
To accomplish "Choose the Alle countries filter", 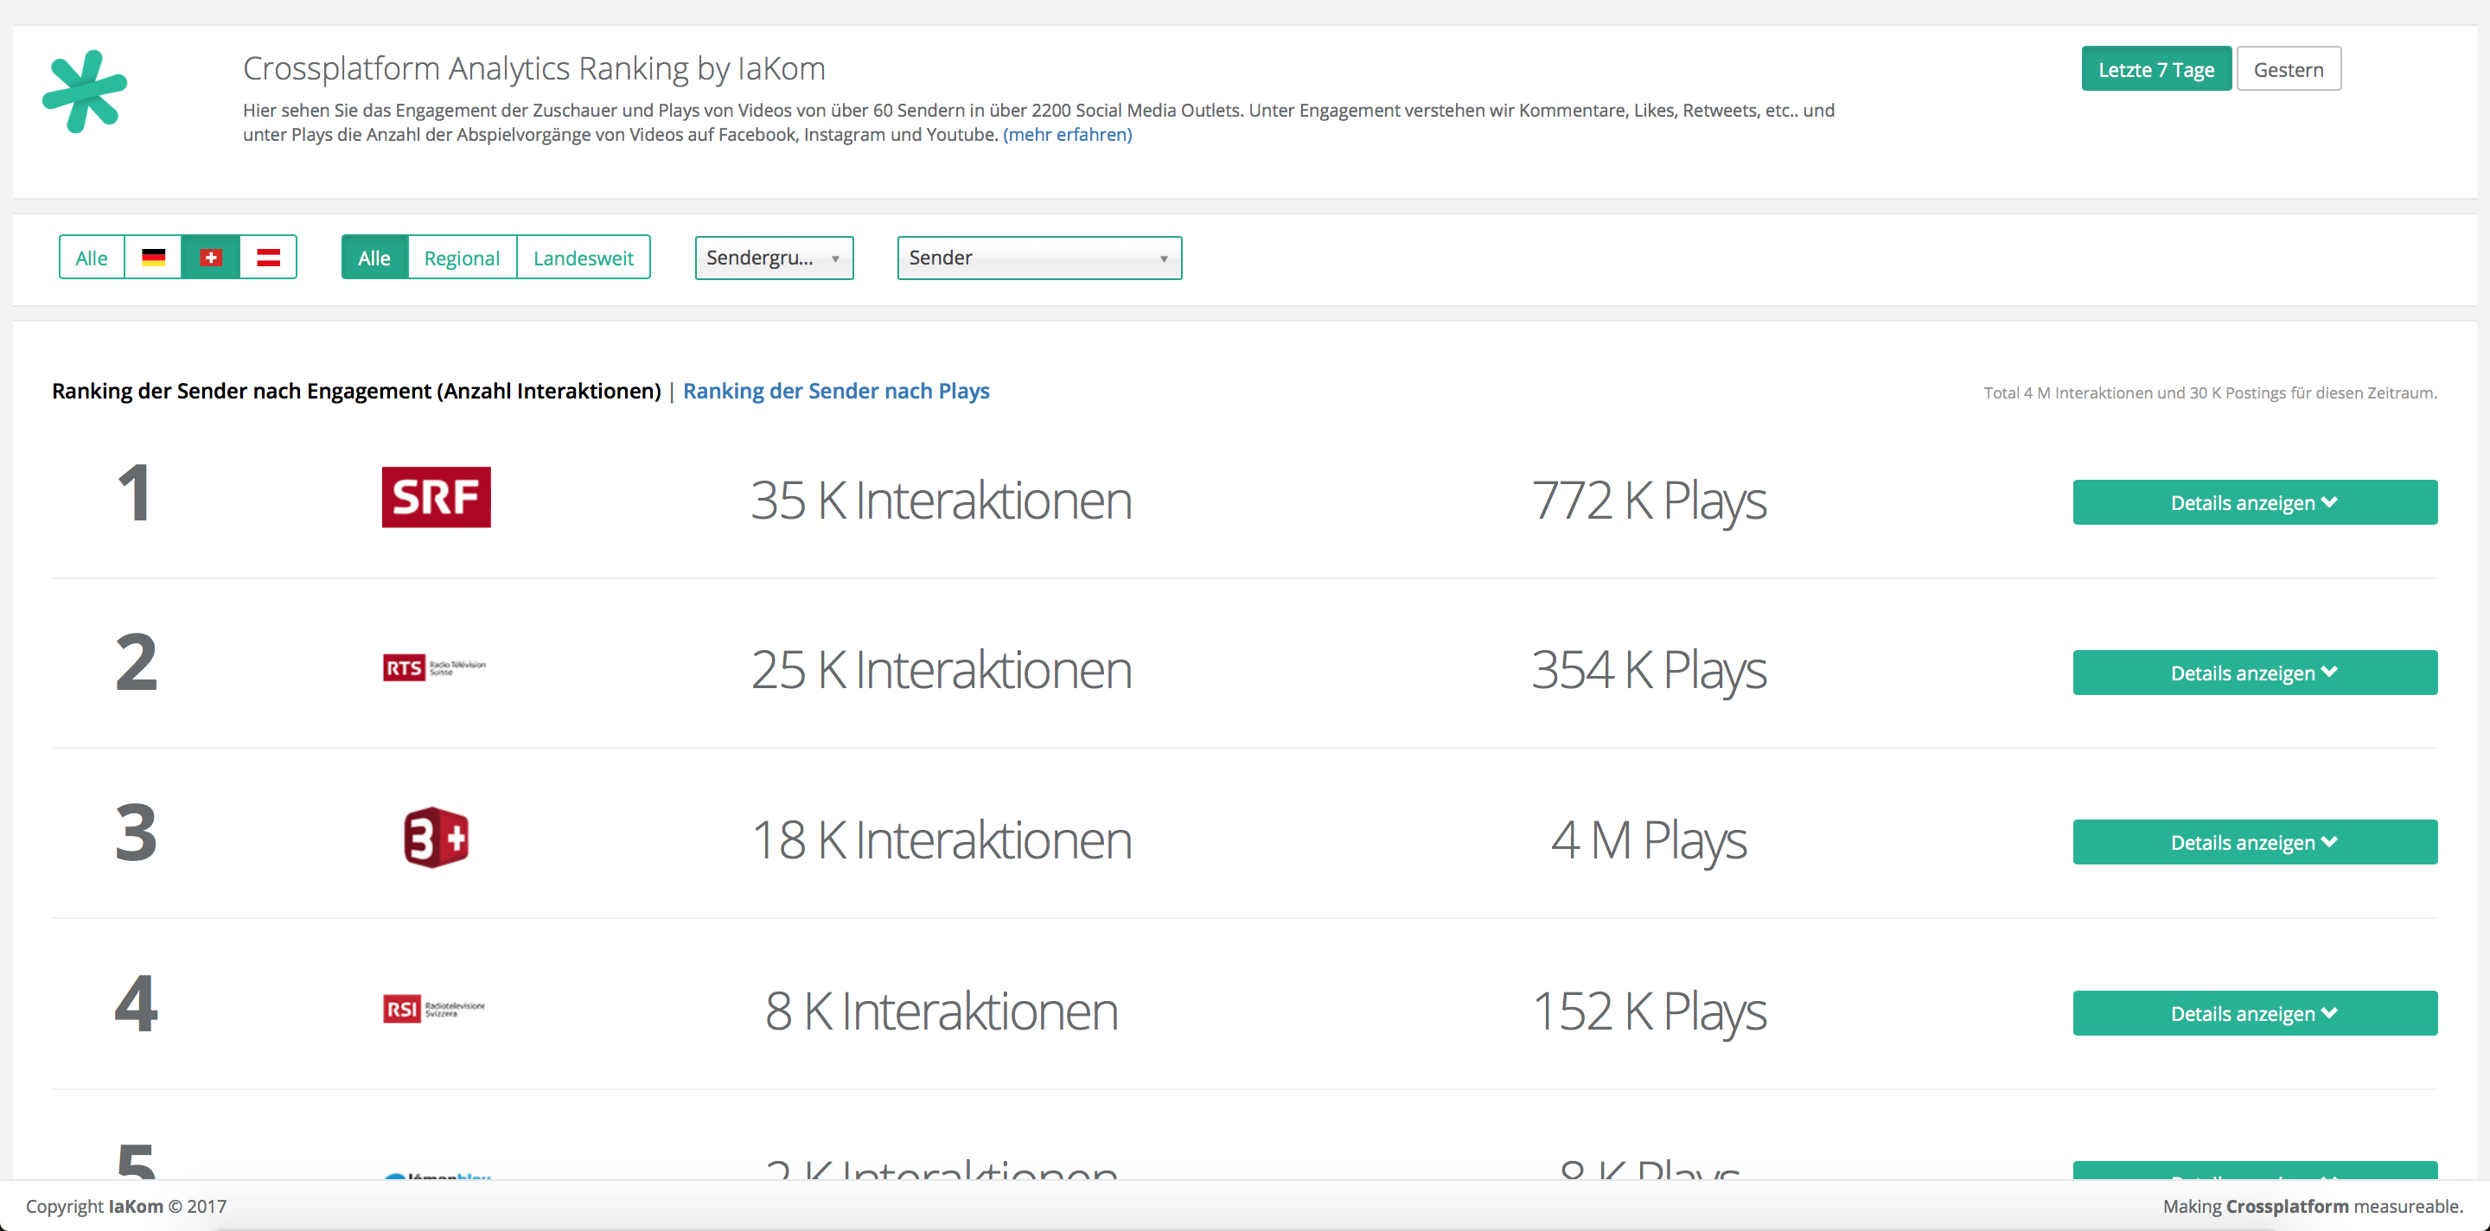I will point(92,257).
